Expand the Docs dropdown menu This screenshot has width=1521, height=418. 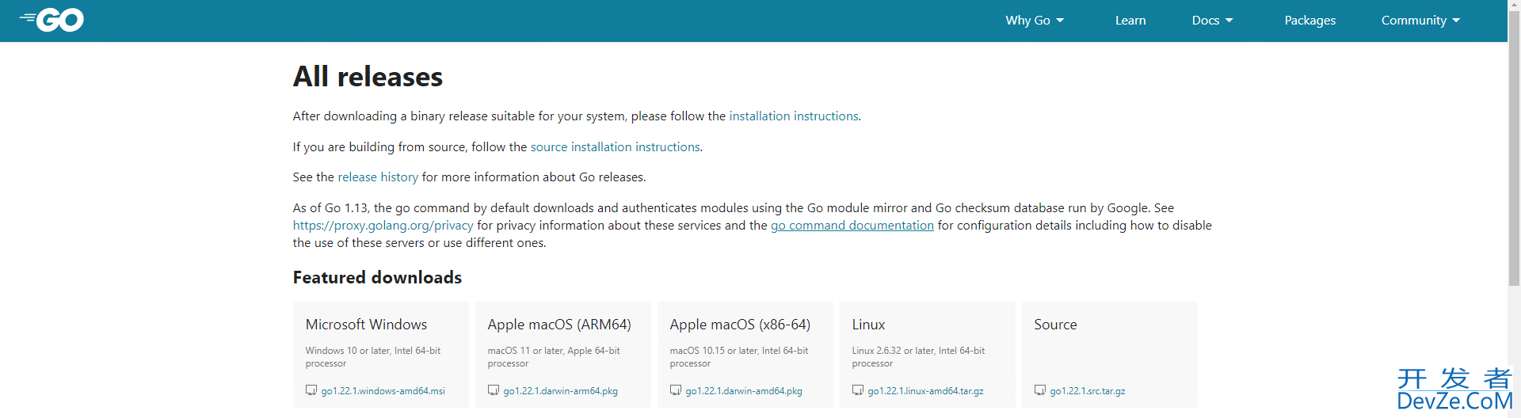(1212, 21)
